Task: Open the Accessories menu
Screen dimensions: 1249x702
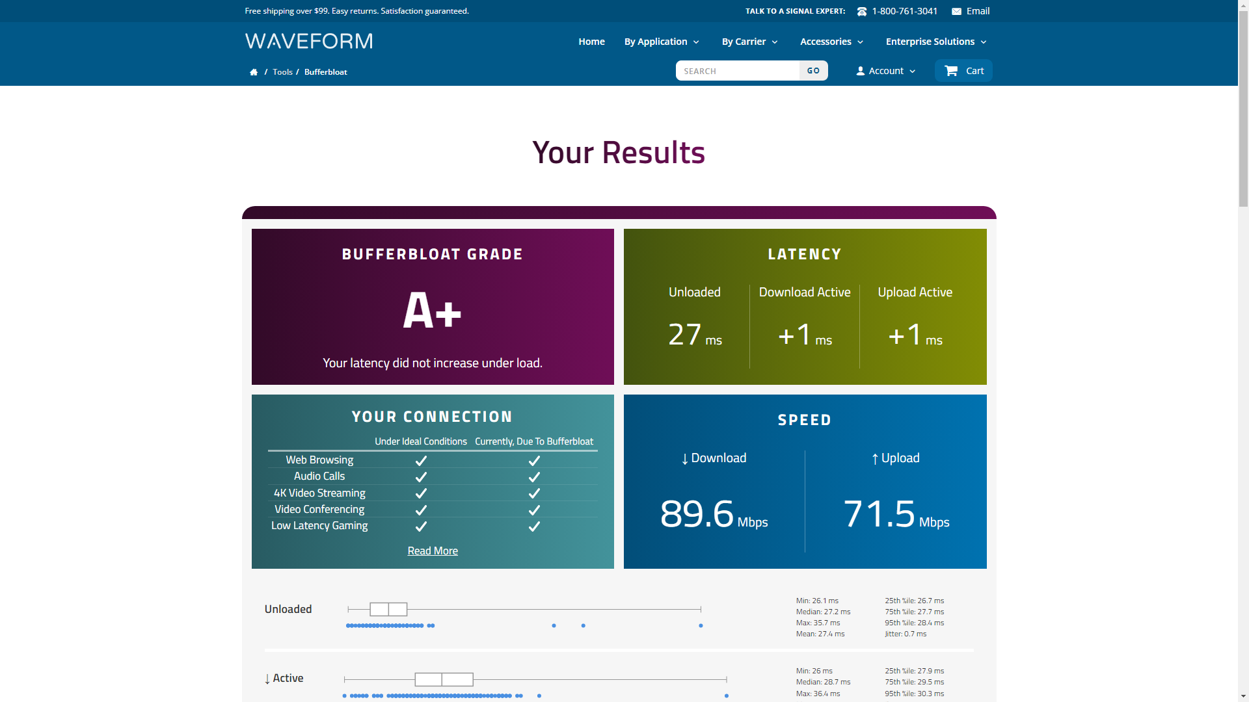Action: tap(831, 42)
